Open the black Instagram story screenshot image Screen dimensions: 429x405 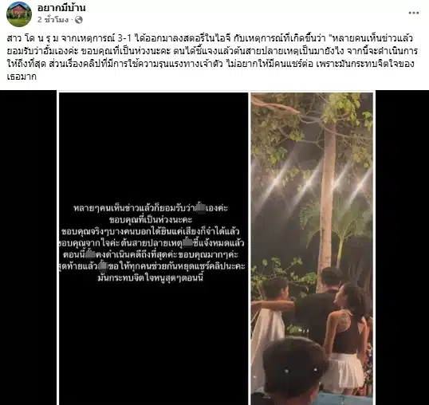tap(153, 248)
